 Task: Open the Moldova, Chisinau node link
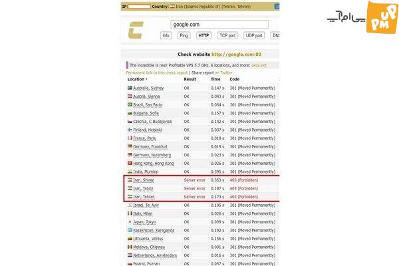(x=149, y=247)
